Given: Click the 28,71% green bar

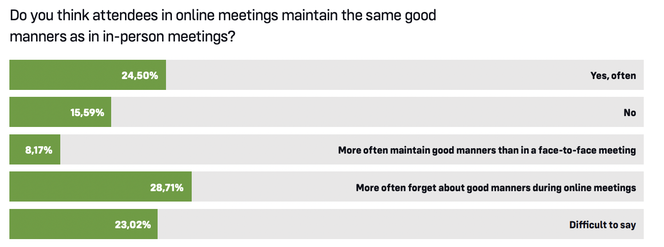Looking at the screenshot, I should (100, 187).
